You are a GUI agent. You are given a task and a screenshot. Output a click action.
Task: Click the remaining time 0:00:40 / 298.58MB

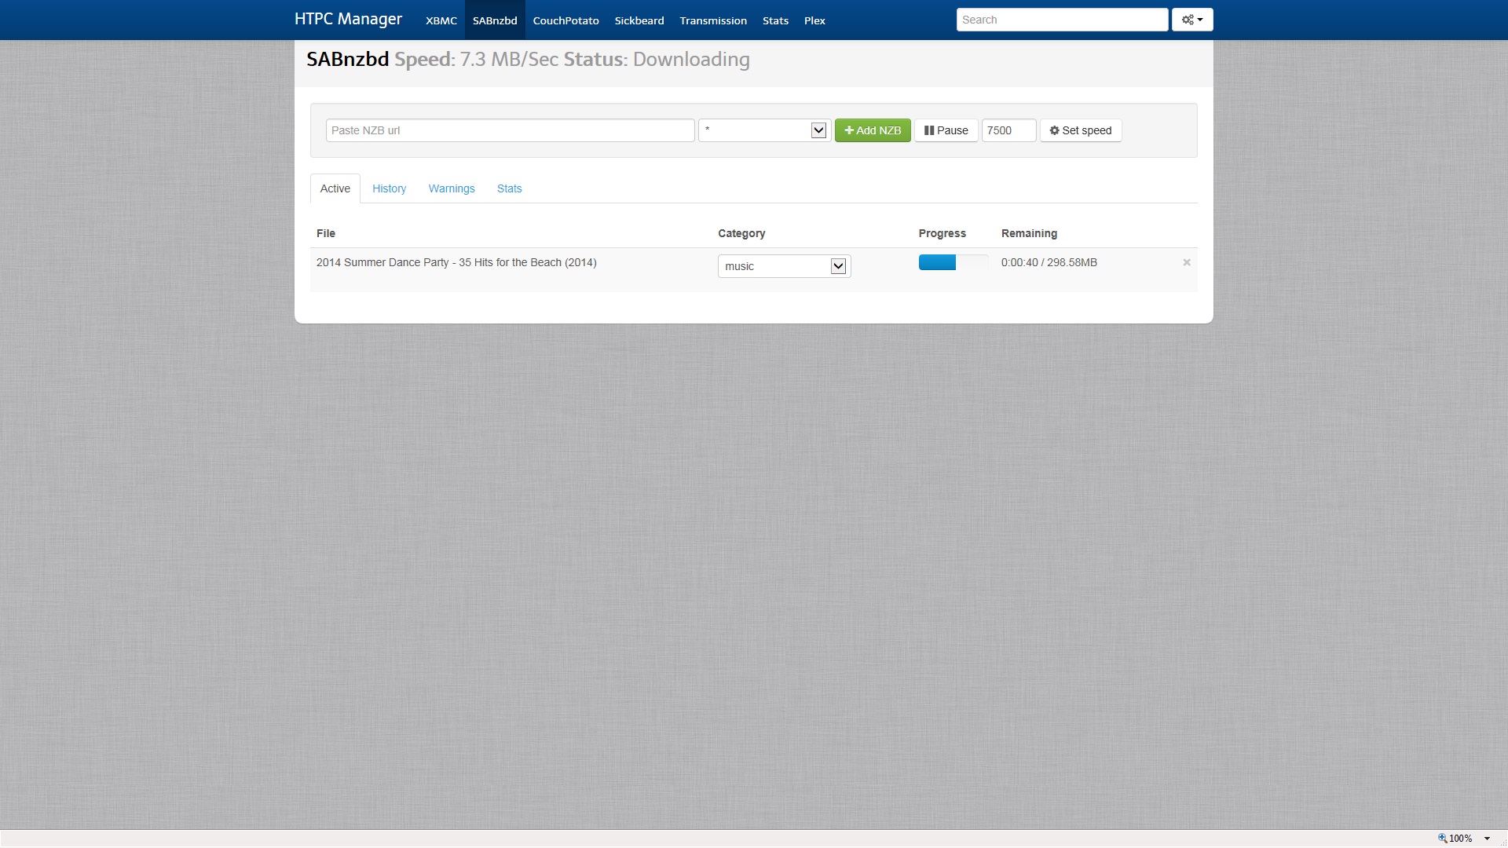coord(1049,262)
